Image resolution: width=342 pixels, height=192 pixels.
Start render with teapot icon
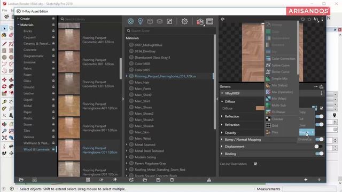200,21
